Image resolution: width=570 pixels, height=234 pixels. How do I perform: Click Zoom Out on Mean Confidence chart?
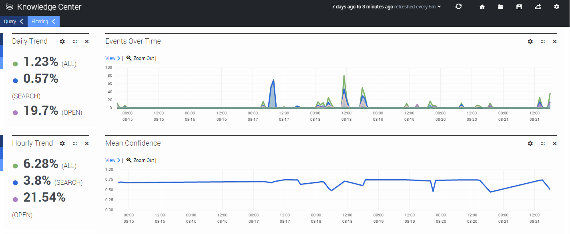pyautogui.click(x=140, y=160)
